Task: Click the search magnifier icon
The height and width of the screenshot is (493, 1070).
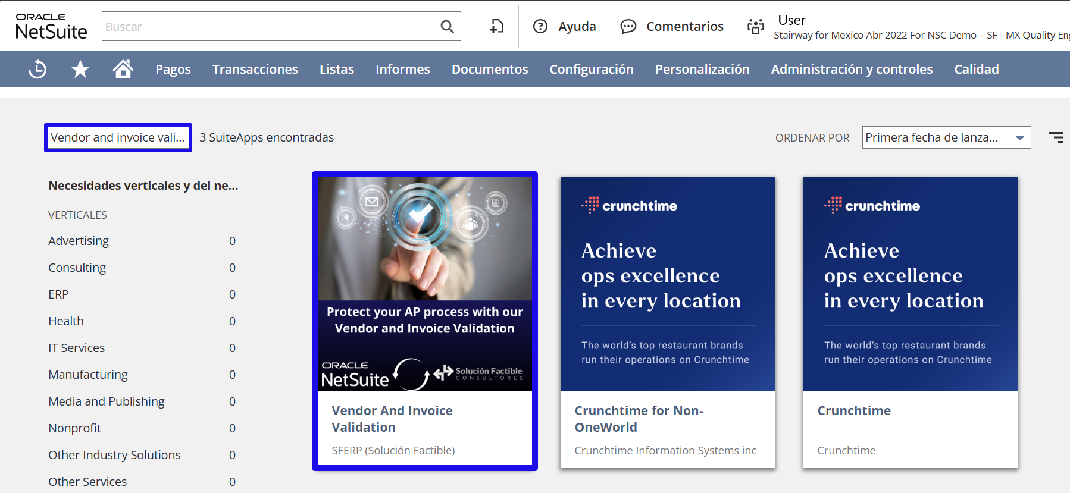Action: tap(447, 27)
